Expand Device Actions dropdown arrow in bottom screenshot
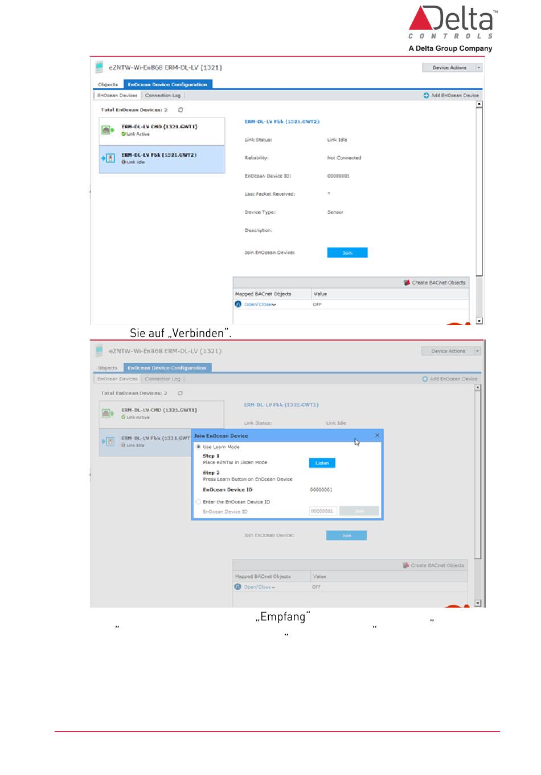 478,351
